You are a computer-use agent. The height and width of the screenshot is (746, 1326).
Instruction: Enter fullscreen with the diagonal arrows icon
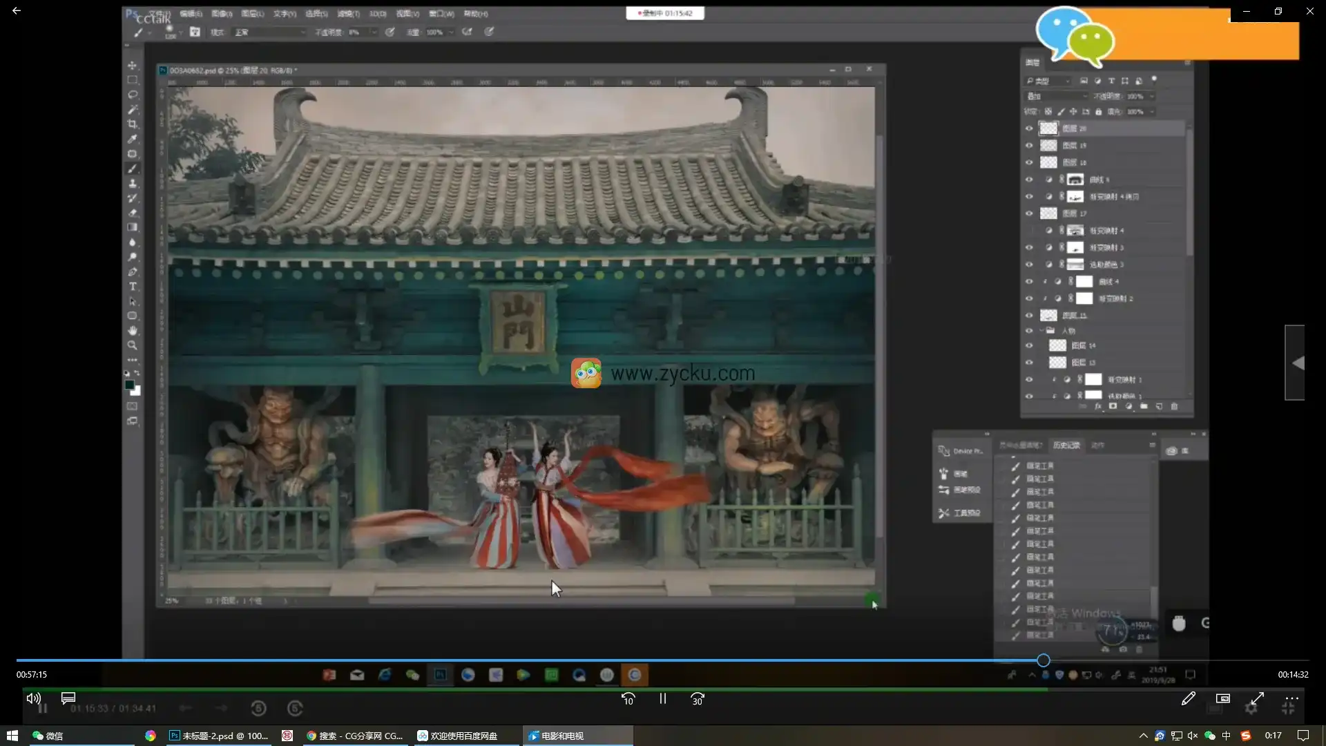pyautogui.click(x=1257, y=699)
